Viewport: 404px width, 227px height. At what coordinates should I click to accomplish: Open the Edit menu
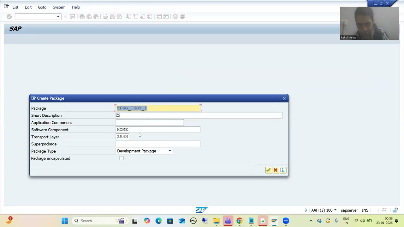tap(28, 7)
